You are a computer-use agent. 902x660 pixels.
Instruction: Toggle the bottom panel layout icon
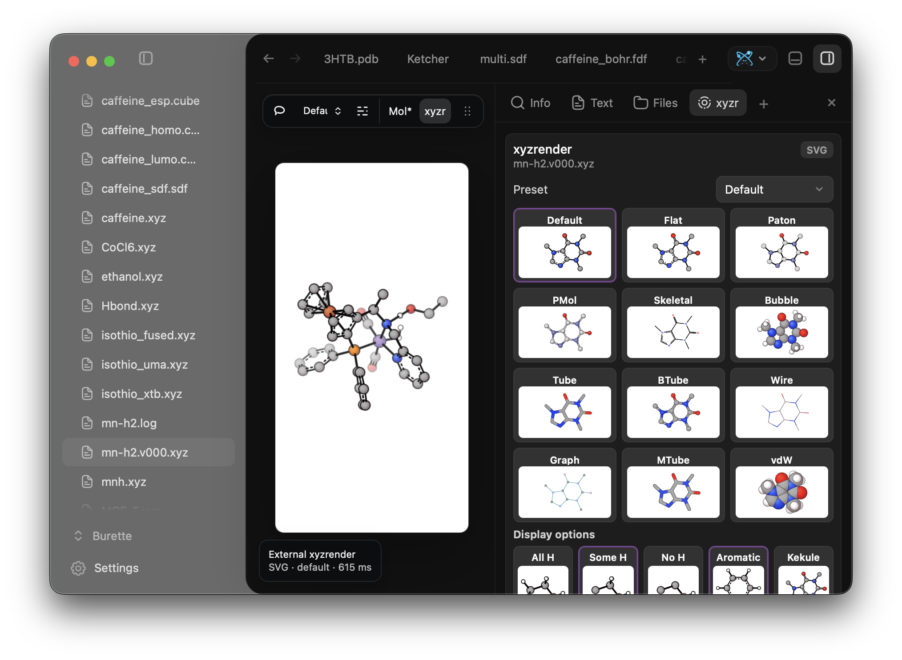coord(795,59)
